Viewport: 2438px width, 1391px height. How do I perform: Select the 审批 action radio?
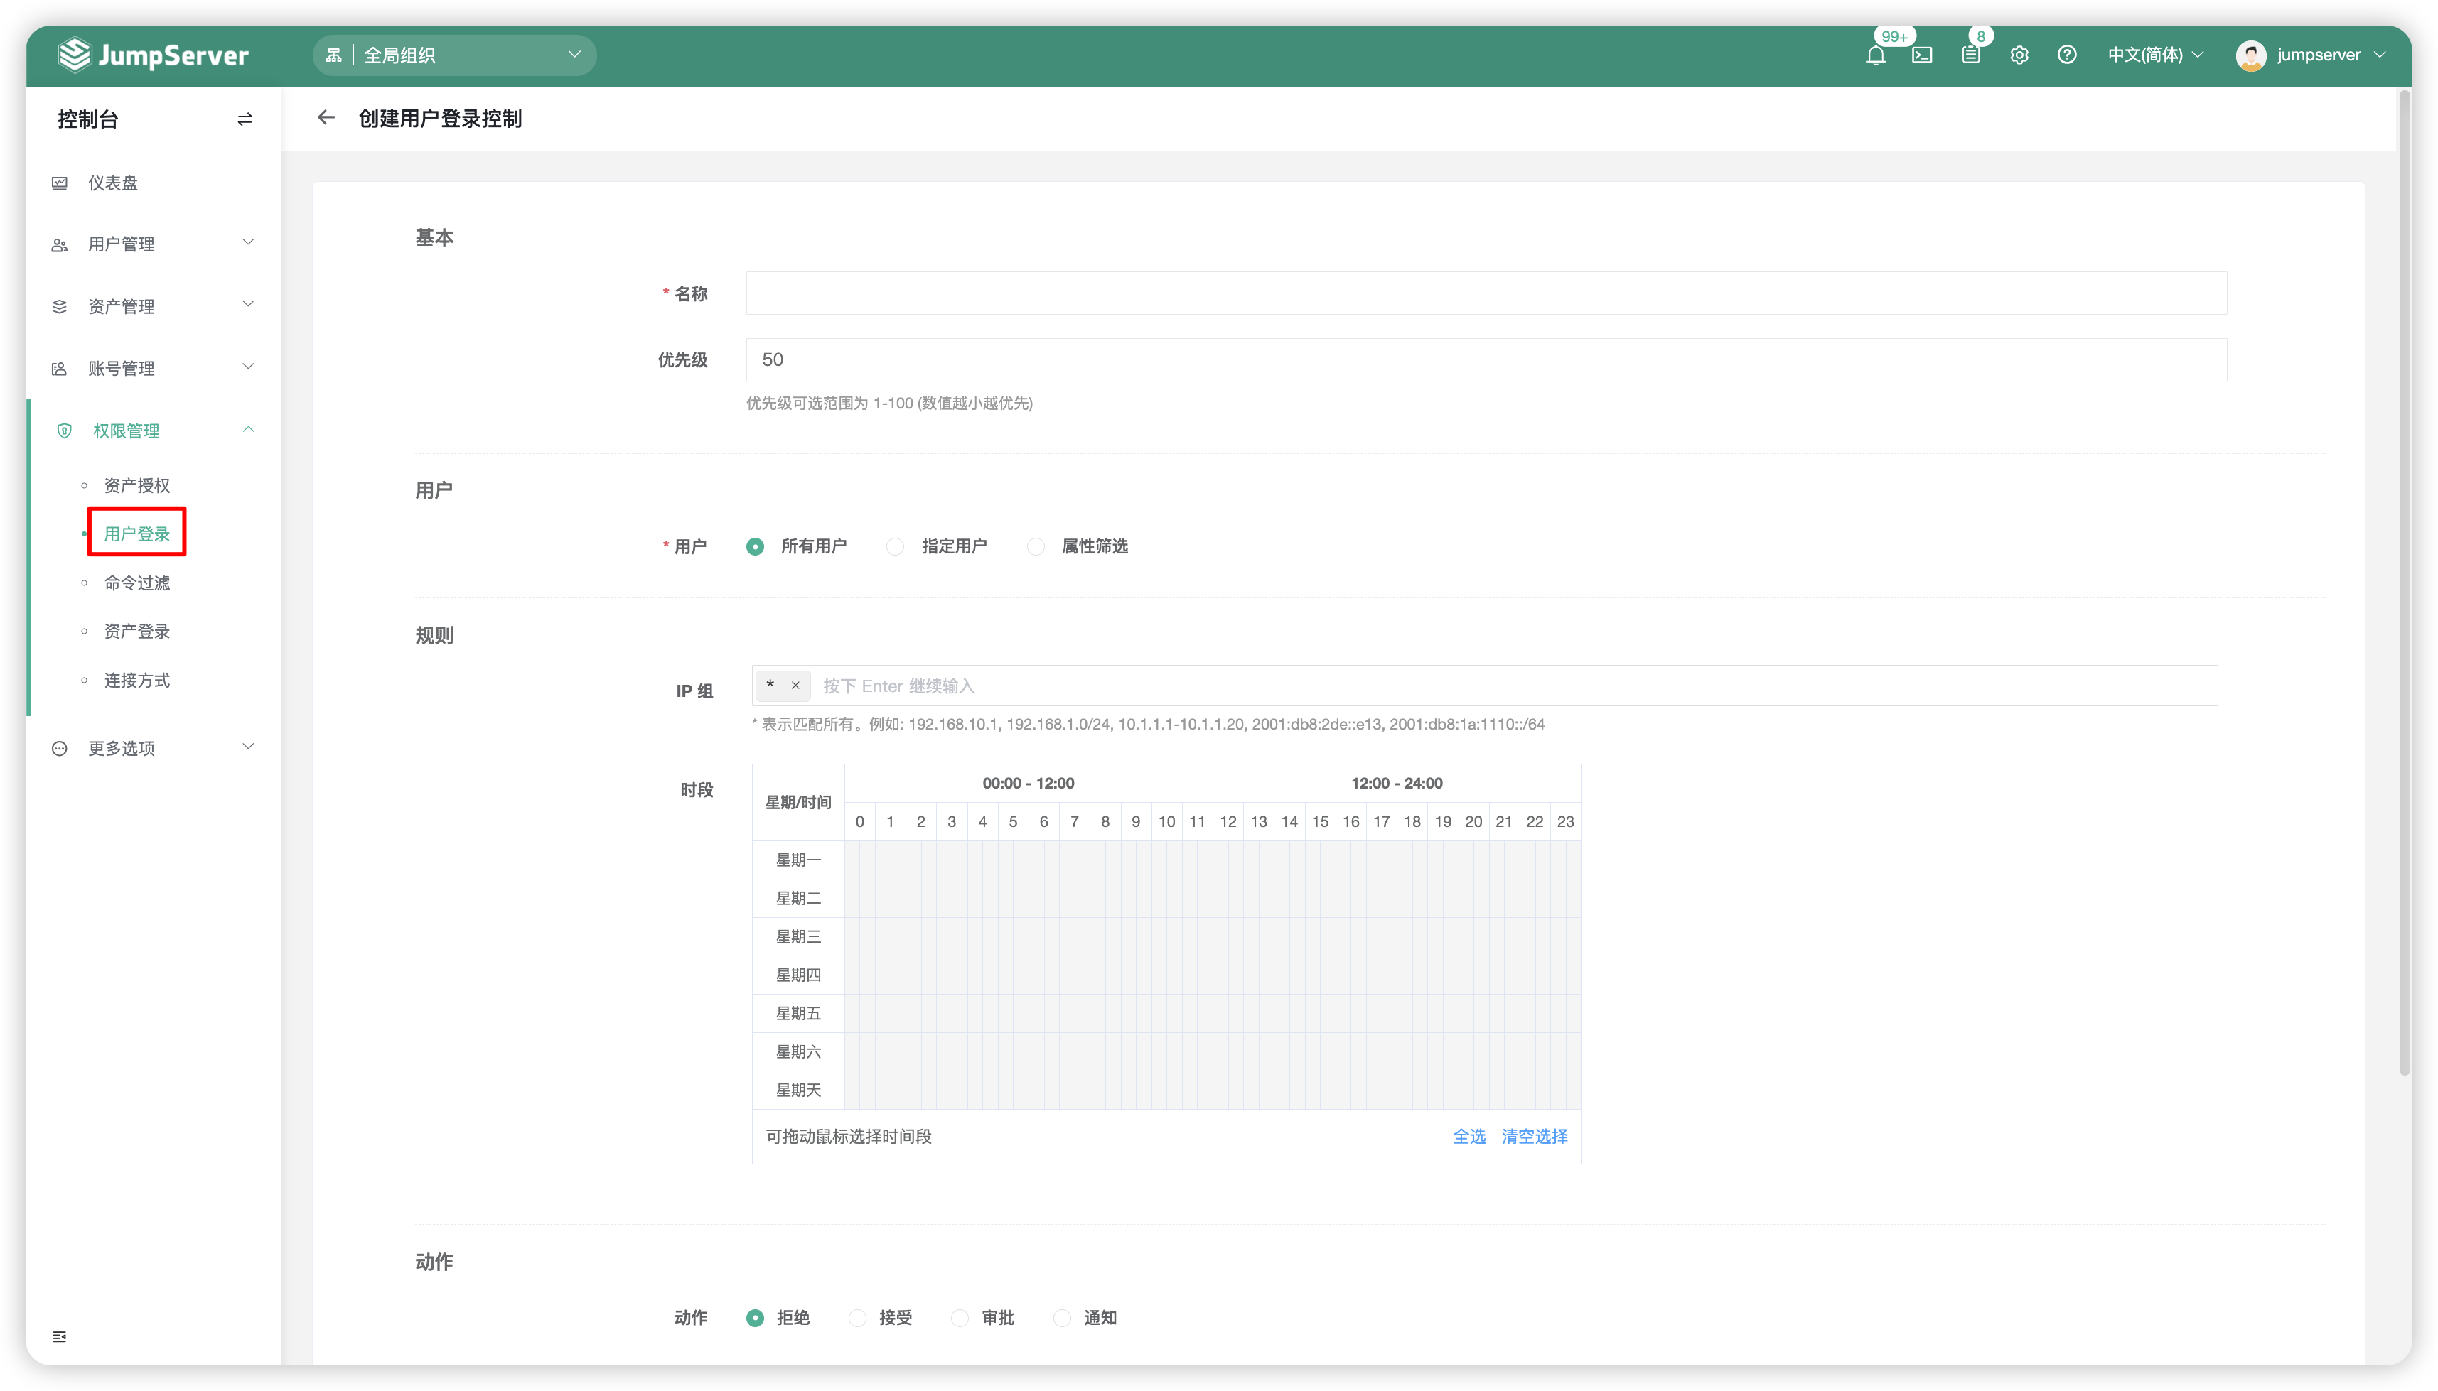click(x=960, y=1317)
